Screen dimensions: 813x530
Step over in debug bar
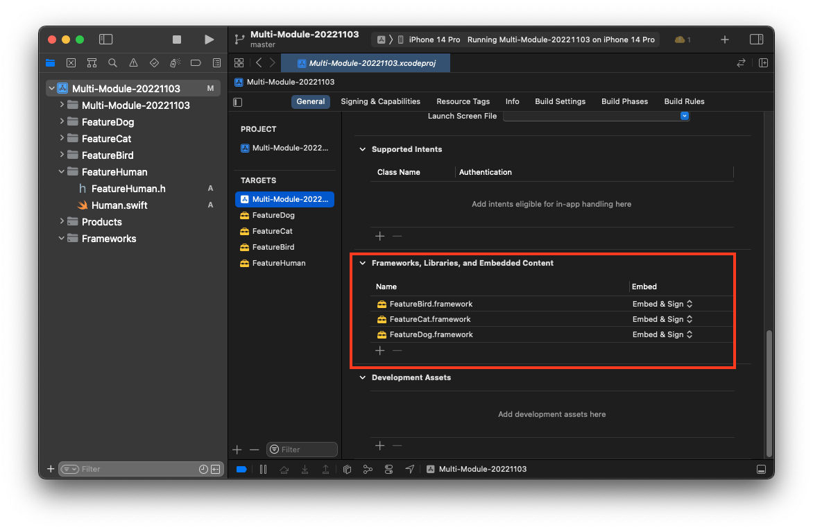(284, 470)
